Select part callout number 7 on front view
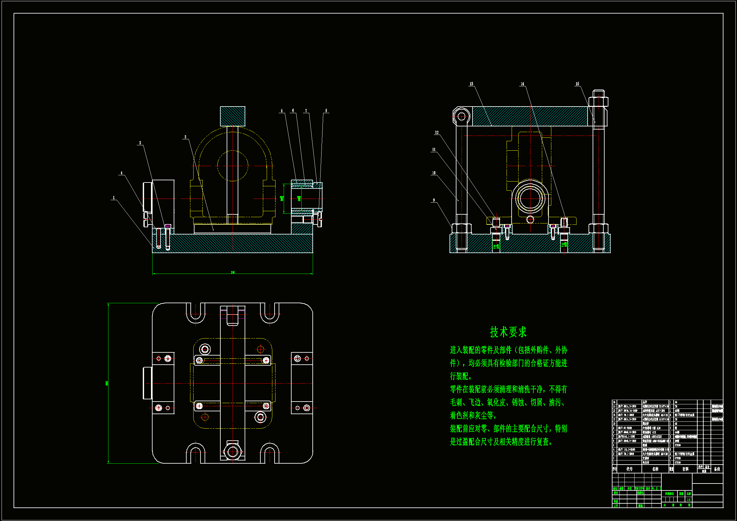The image size is (737, 521). tap(306, 111)
